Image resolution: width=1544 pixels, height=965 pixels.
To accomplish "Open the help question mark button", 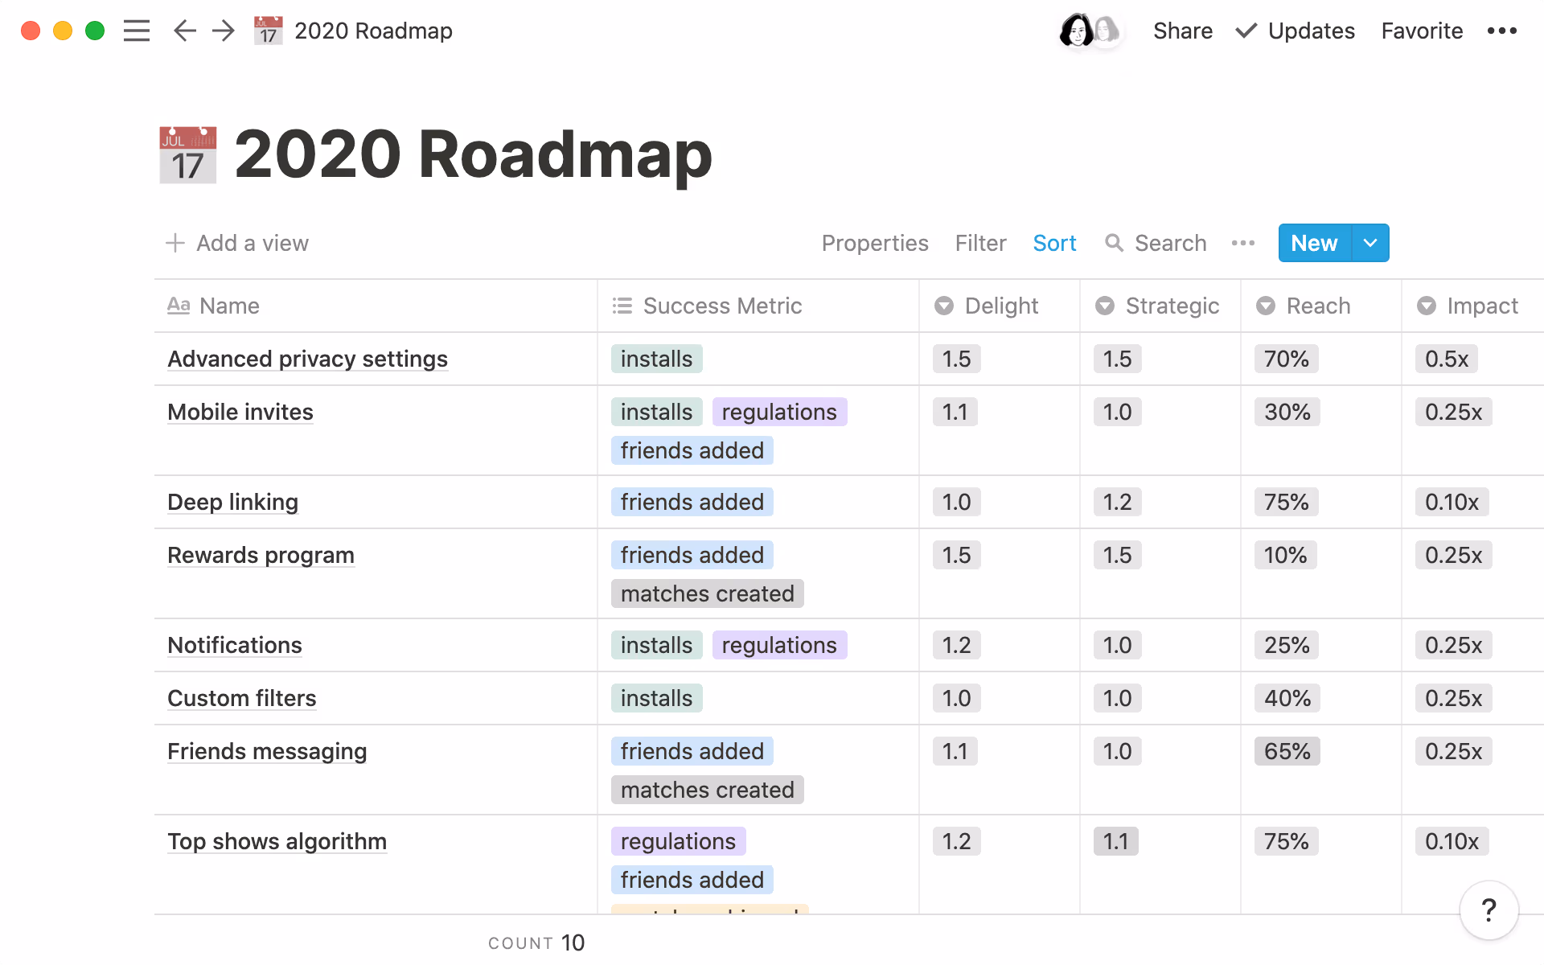I will [x=1489, y=910].
